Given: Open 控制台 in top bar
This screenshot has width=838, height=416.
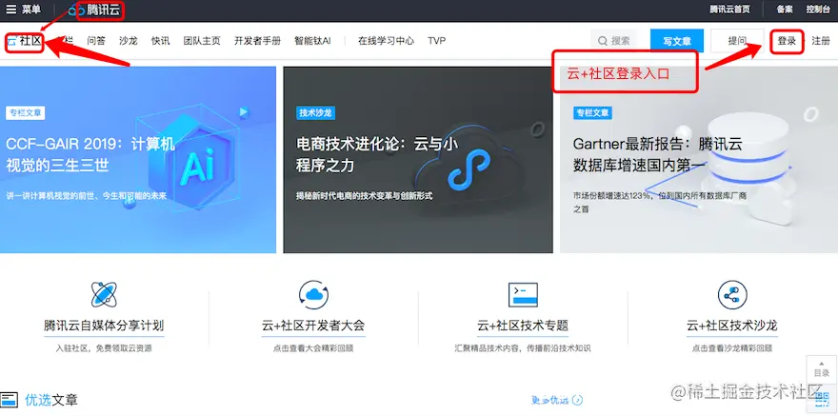Looking at the screenshot, I should click(x=817, y=10).
